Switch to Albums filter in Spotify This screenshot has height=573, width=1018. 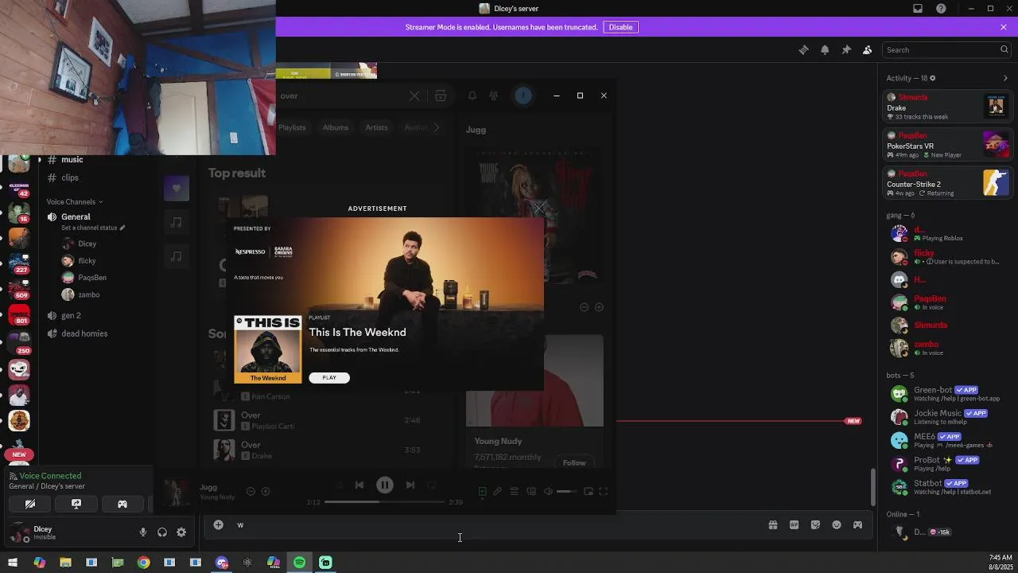click(335, 127)
